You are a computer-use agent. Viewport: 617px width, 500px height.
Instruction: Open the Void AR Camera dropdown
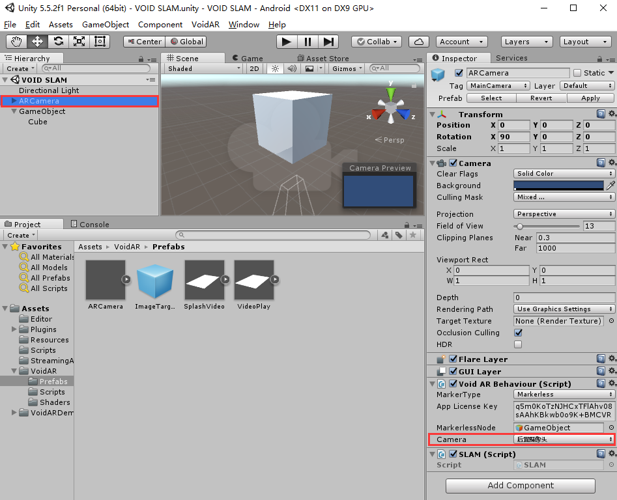pyautogui.click(x=564, y=439)
